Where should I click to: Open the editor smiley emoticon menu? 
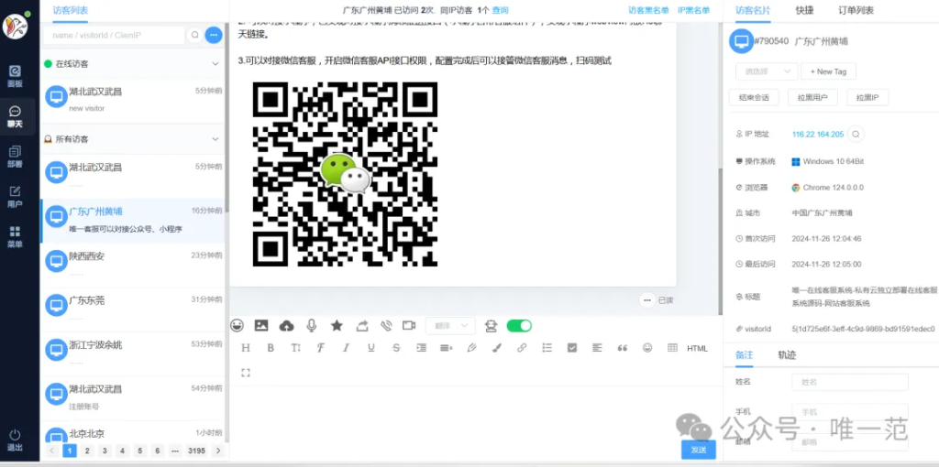647,347
